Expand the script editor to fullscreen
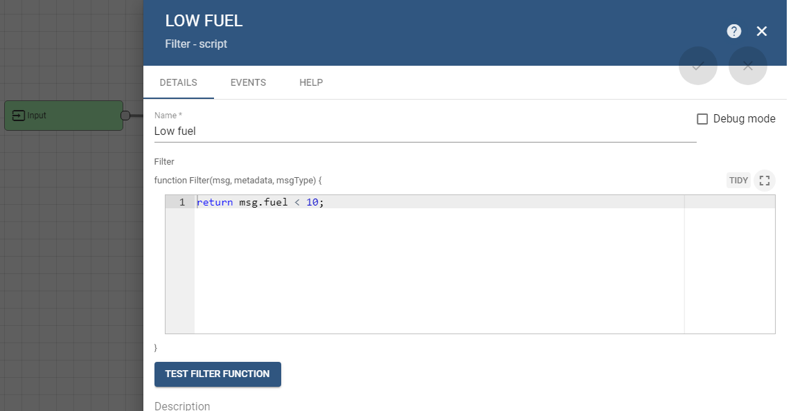Image resolution: width=793 pixels, height=411 pixels. pos(765,181)
